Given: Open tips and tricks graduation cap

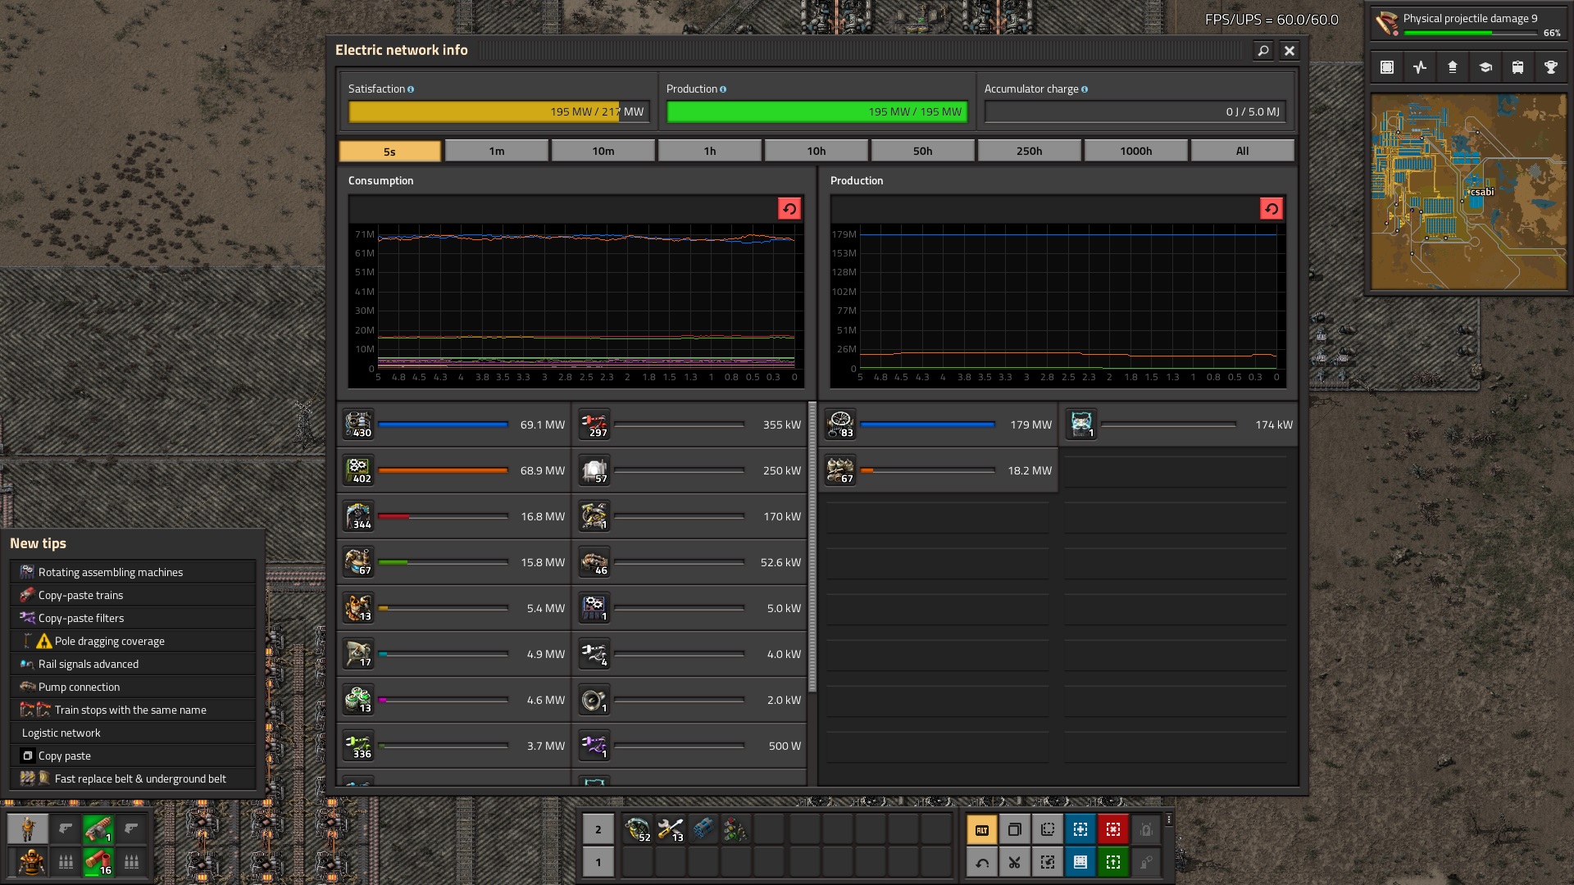Looking at the screenshot, I should 1485,67.
